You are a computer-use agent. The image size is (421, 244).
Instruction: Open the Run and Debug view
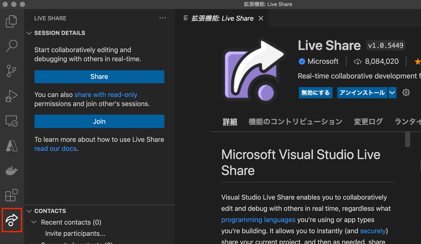point(12,95)
